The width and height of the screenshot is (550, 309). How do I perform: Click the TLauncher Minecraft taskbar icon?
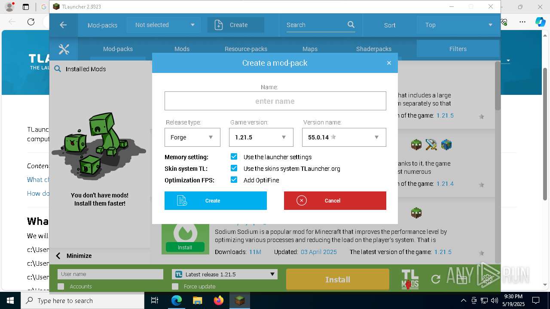coord(240,300)
